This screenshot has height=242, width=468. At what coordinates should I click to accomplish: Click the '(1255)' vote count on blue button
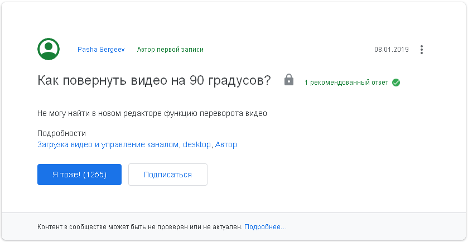tap(95, 175)
